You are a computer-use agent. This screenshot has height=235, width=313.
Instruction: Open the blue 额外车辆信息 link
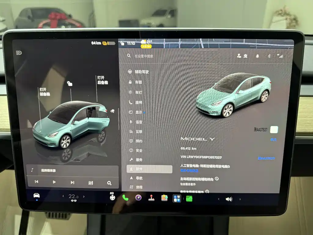[x=189, y=170]
